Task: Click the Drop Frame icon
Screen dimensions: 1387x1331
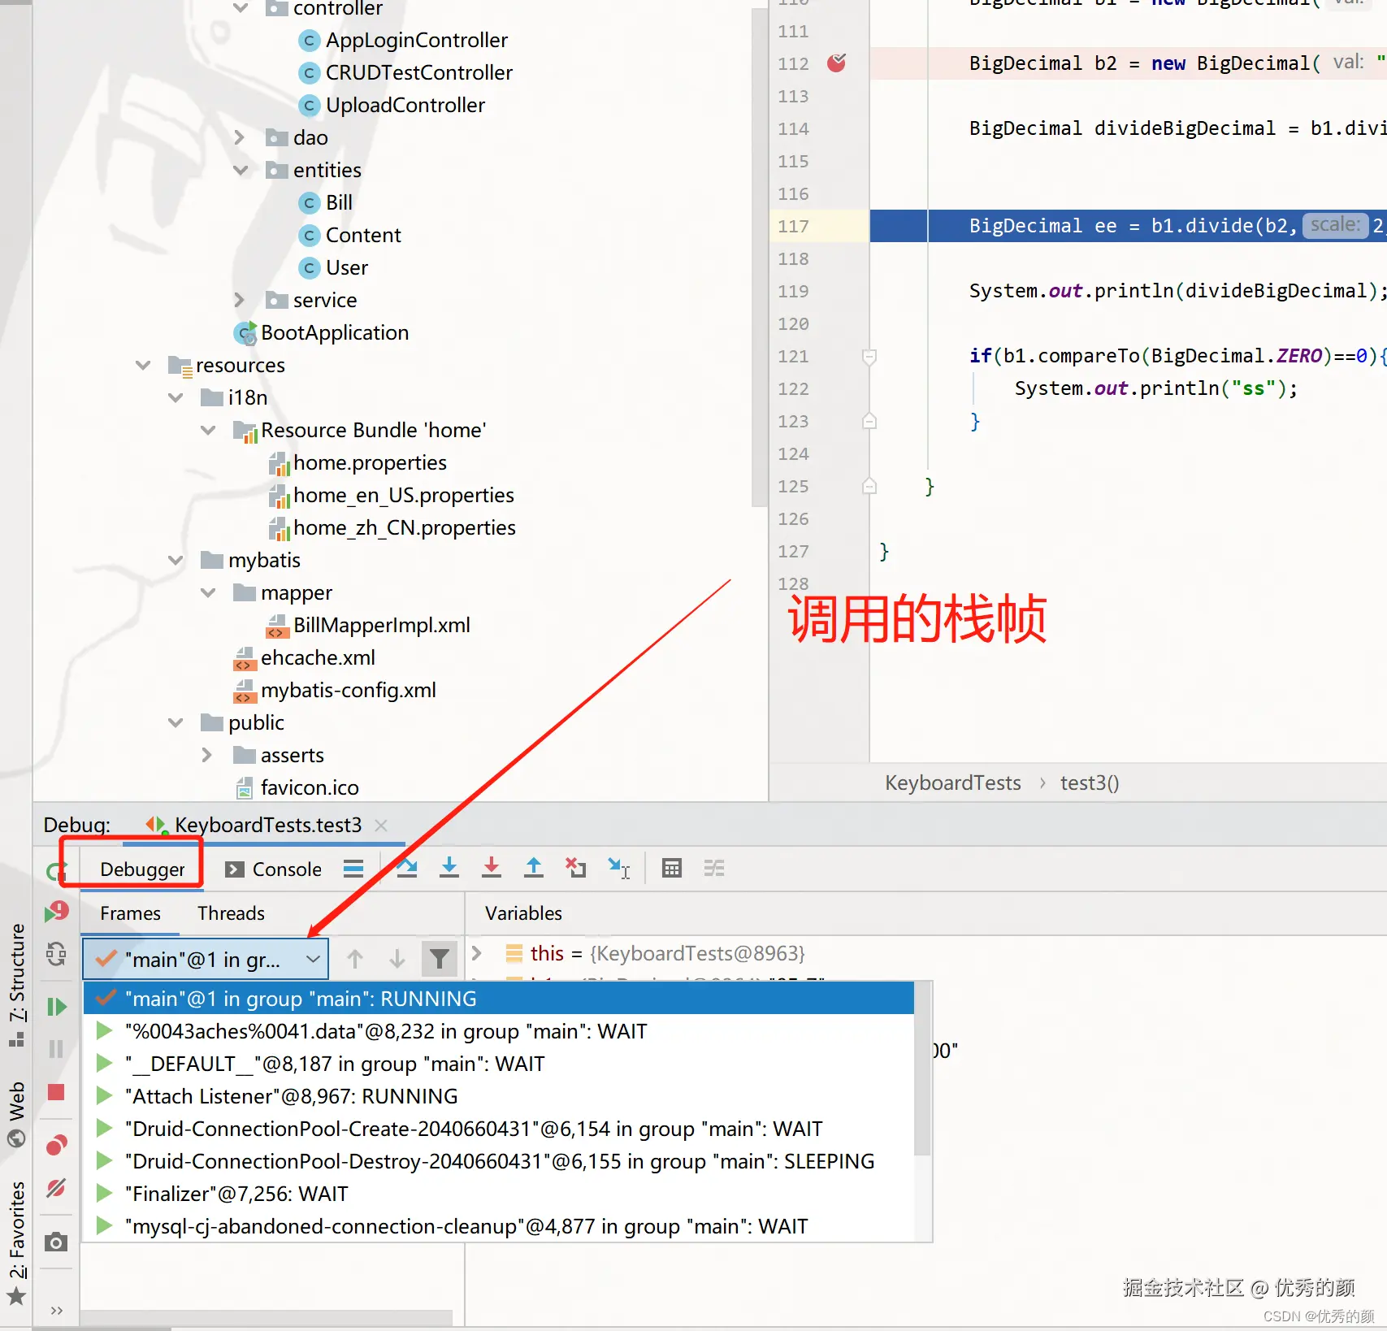Action: pyautogui.click(x=576, y=868)
